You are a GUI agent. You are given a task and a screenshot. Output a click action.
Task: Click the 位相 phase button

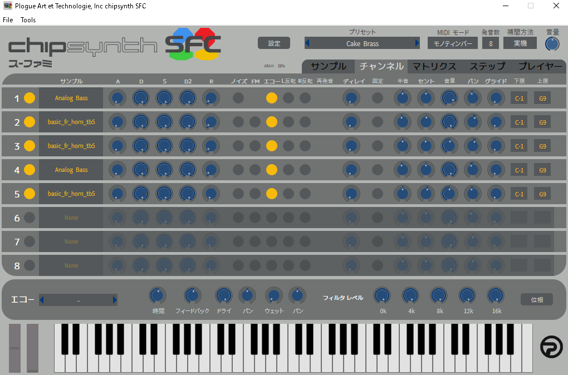point(537,299)
